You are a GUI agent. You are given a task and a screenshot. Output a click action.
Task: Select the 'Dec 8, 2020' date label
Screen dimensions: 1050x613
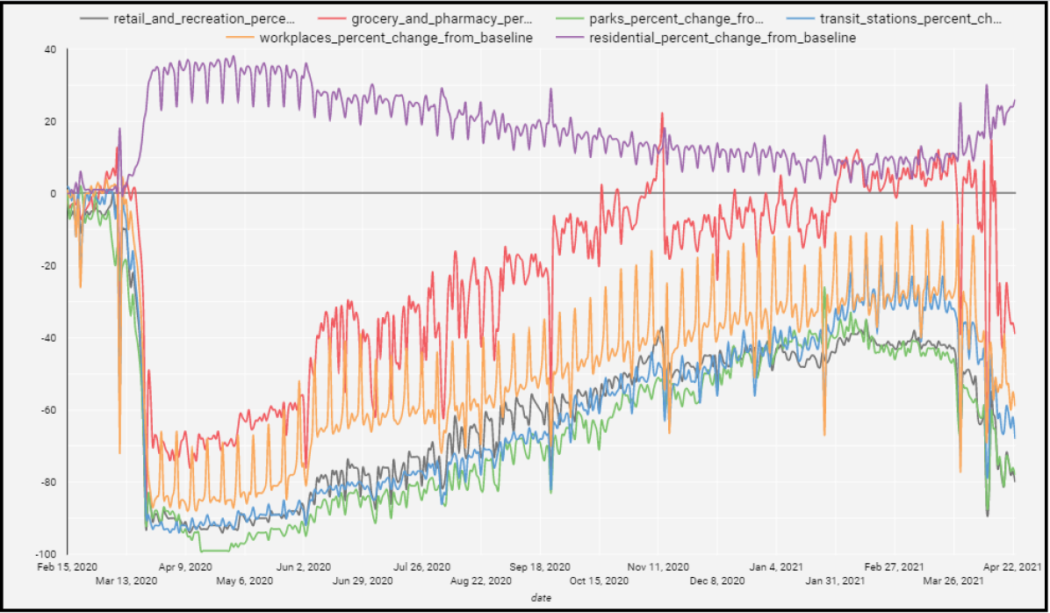point(718,581)
